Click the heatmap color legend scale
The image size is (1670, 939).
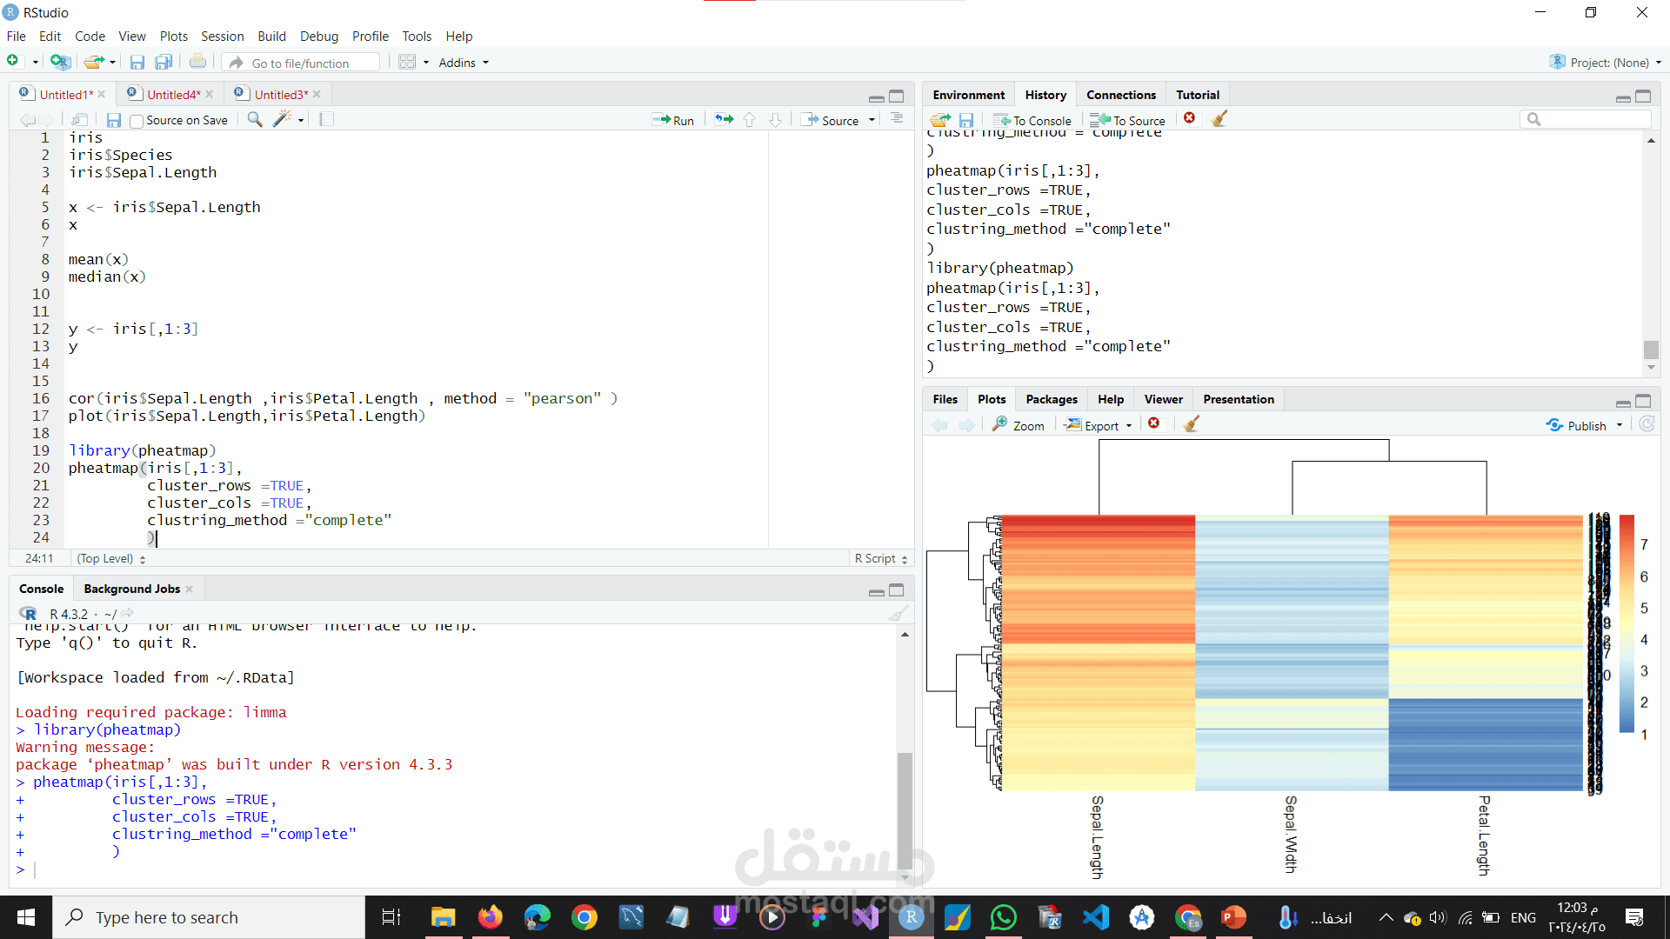click(1627, 623)
